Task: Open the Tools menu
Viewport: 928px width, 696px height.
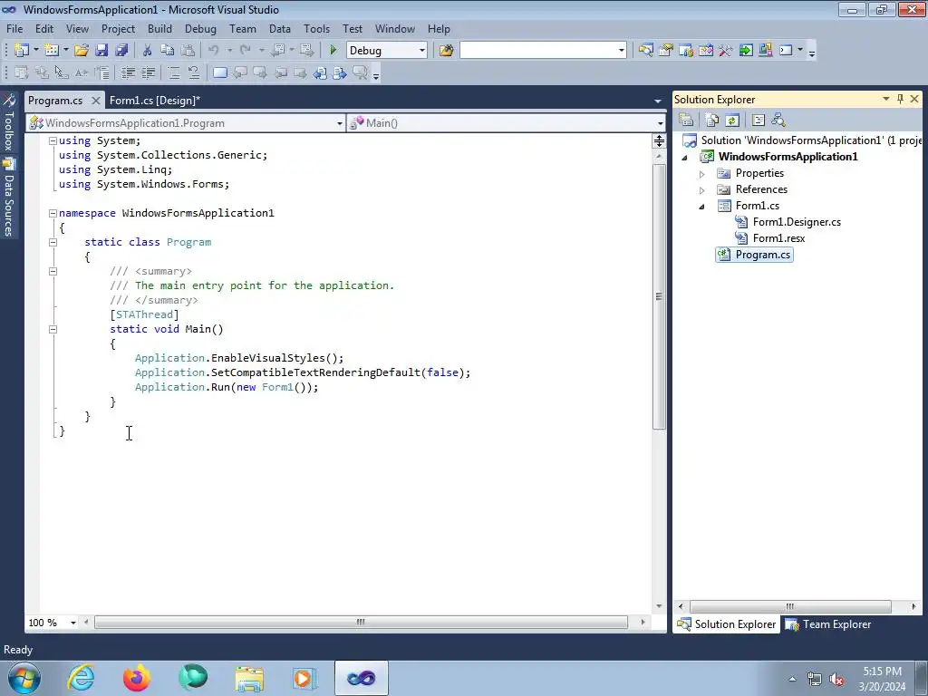Action: [316, 28]
